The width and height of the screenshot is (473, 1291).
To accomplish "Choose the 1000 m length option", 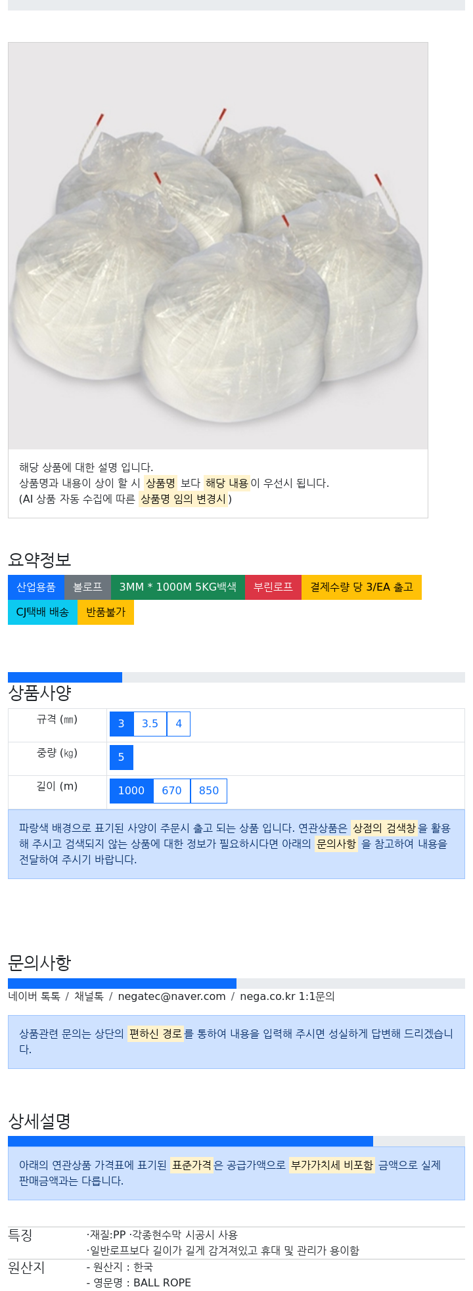I will pyautogui.click(x=131, y=791).
